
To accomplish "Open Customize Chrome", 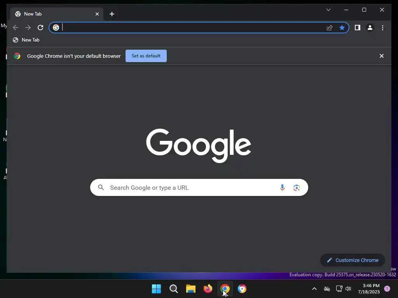I will [353, 260].
